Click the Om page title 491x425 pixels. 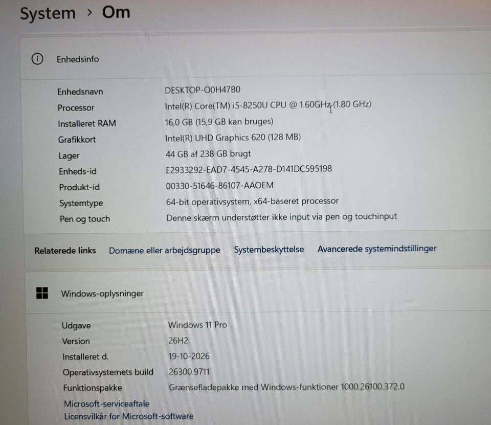pos(116,12)
